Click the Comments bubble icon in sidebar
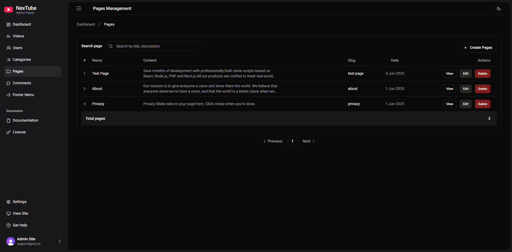The image size is (512, 252). [9, 83]
